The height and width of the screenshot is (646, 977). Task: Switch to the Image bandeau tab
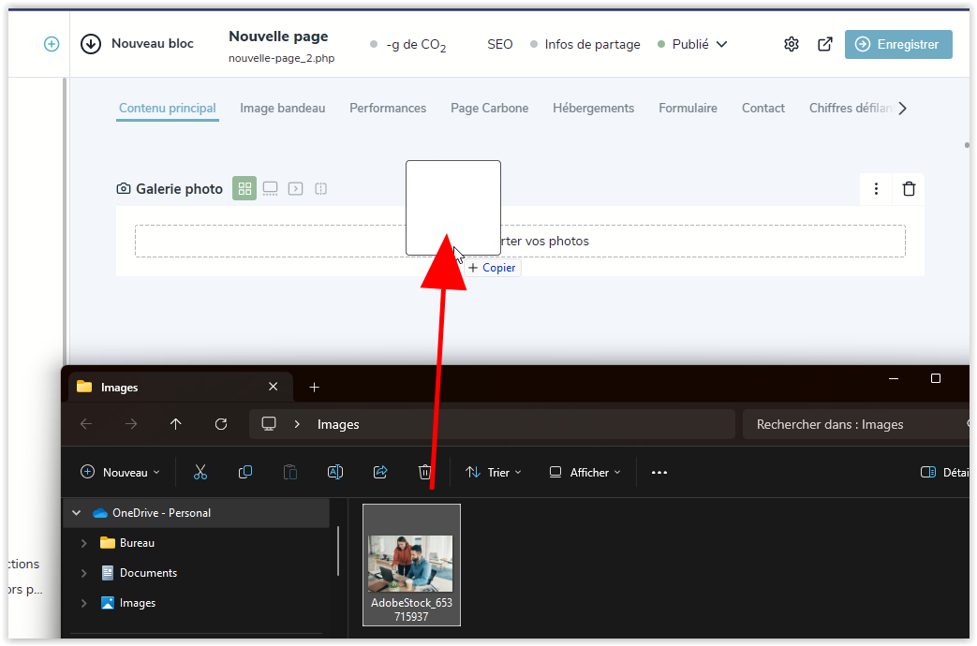[282, 109]
